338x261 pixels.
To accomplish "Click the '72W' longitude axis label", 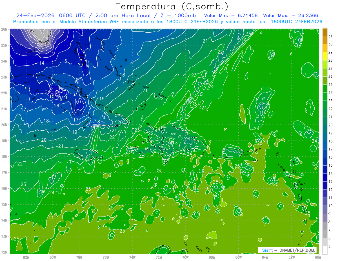I will coord(159,257).
